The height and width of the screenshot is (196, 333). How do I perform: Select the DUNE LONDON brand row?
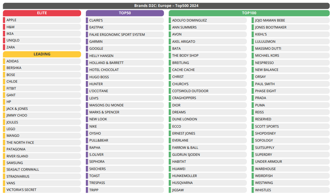208,119
